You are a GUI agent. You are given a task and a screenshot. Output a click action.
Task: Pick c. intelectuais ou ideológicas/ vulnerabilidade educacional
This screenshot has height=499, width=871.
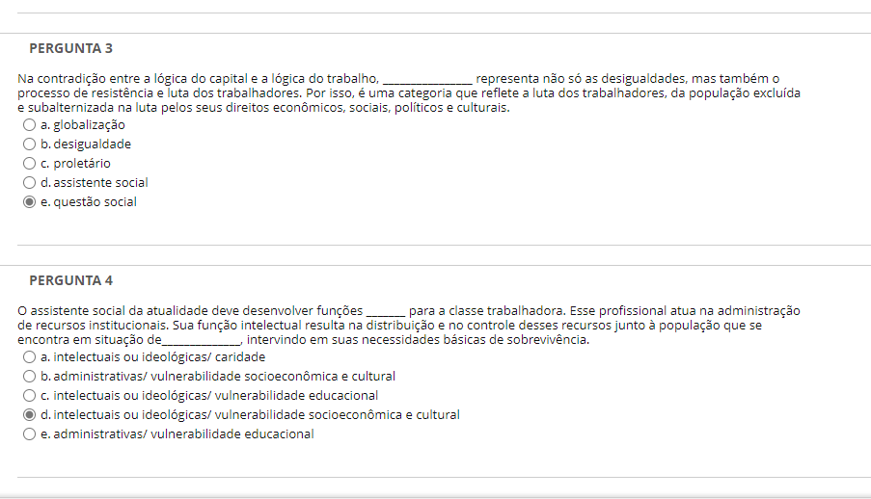(x=30, y=396)
